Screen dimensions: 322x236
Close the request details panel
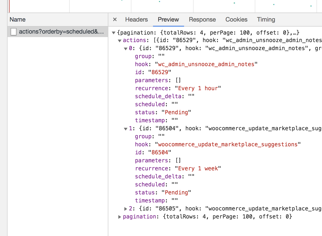(115, 19)
